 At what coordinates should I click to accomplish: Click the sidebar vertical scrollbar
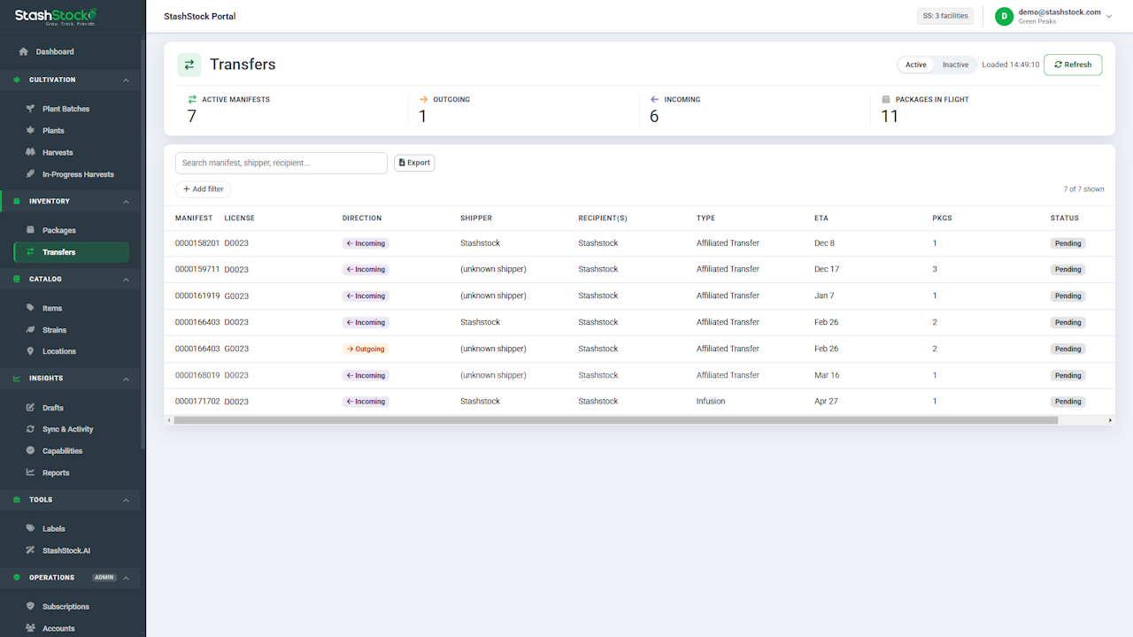point(143,243)
